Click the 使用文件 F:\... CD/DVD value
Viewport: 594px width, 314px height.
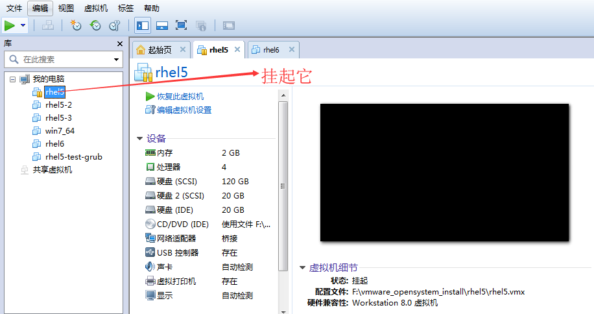click(x=246, y=224)
